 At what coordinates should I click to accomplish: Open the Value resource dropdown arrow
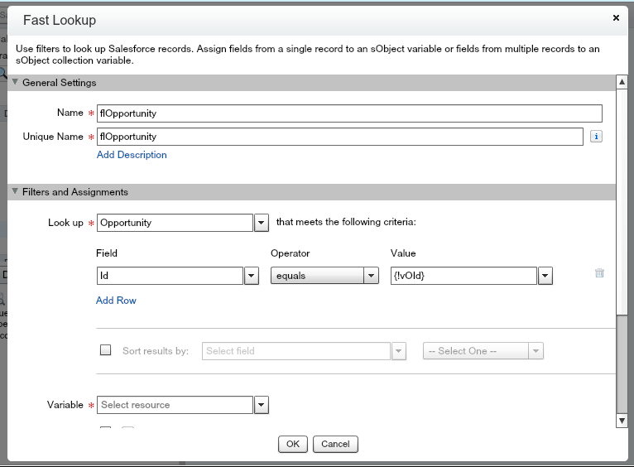545,276
